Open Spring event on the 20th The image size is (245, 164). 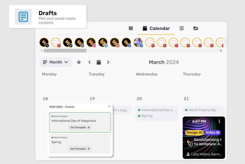145,116
